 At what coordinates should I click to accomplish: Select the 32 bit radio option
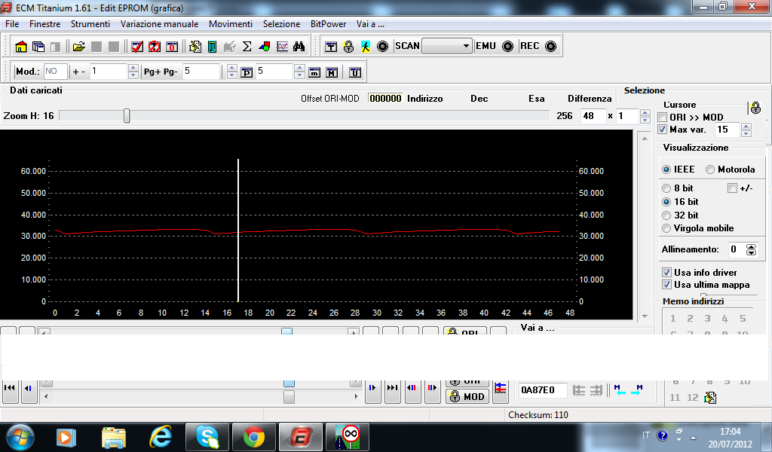[x=666, y=215]
